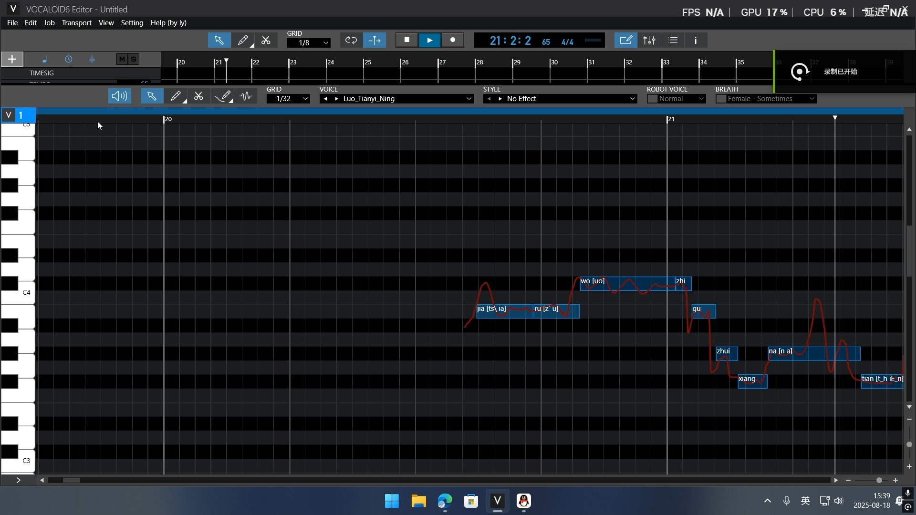Viewport: 916px width, 515px height.
Task: Select the arrow tool in piano roll toolbar
Action: click(x=152, y=96)
